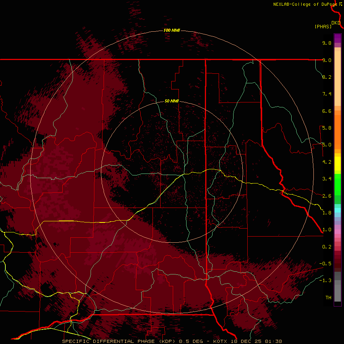Click the arrow icon after DuPage text
The width and height of the screenshot is (344, 344).
[x=341, y=4]
